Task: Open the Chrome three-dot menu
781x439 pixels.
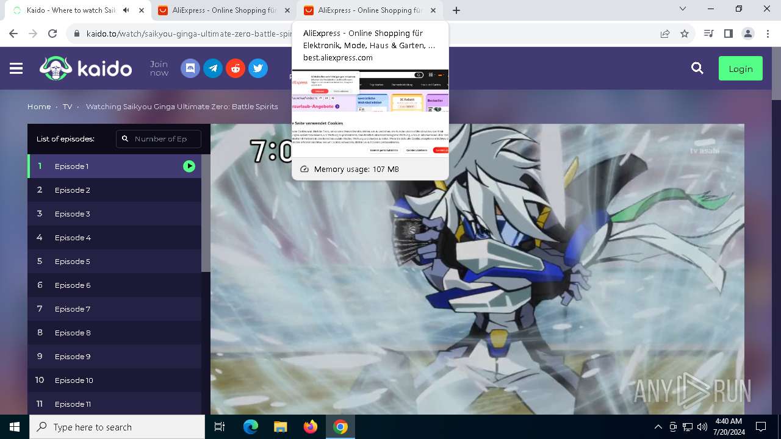Action: pyautogui.click(x=768, y=34)
